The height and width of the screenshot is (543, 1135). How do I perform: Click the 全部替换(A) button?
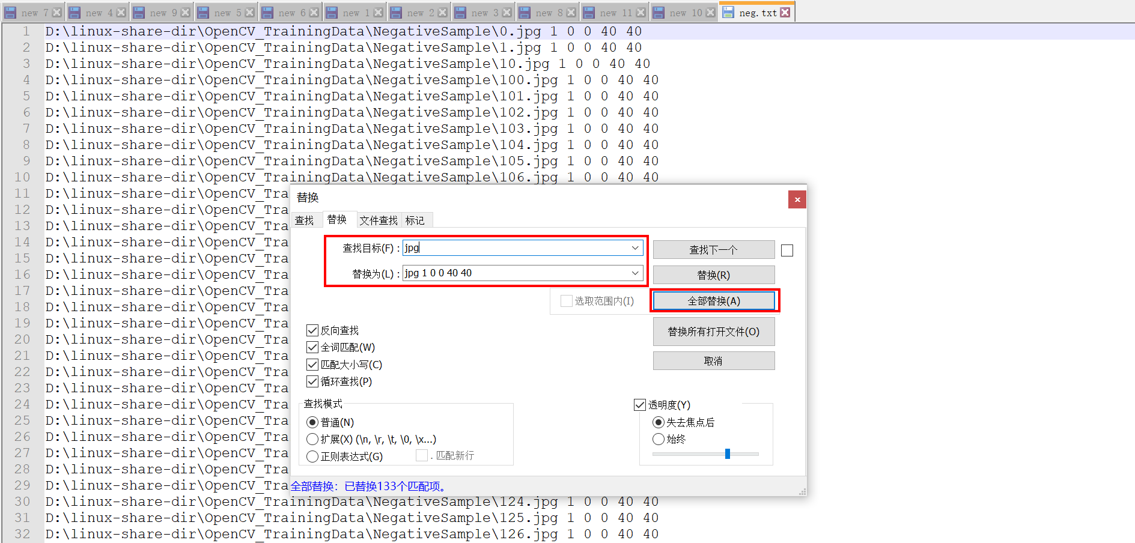714,301
